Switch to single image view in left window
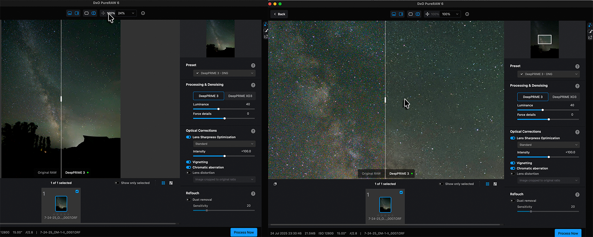Image resolution: width=593 pixels, height=237 pixels. [86, 13]
